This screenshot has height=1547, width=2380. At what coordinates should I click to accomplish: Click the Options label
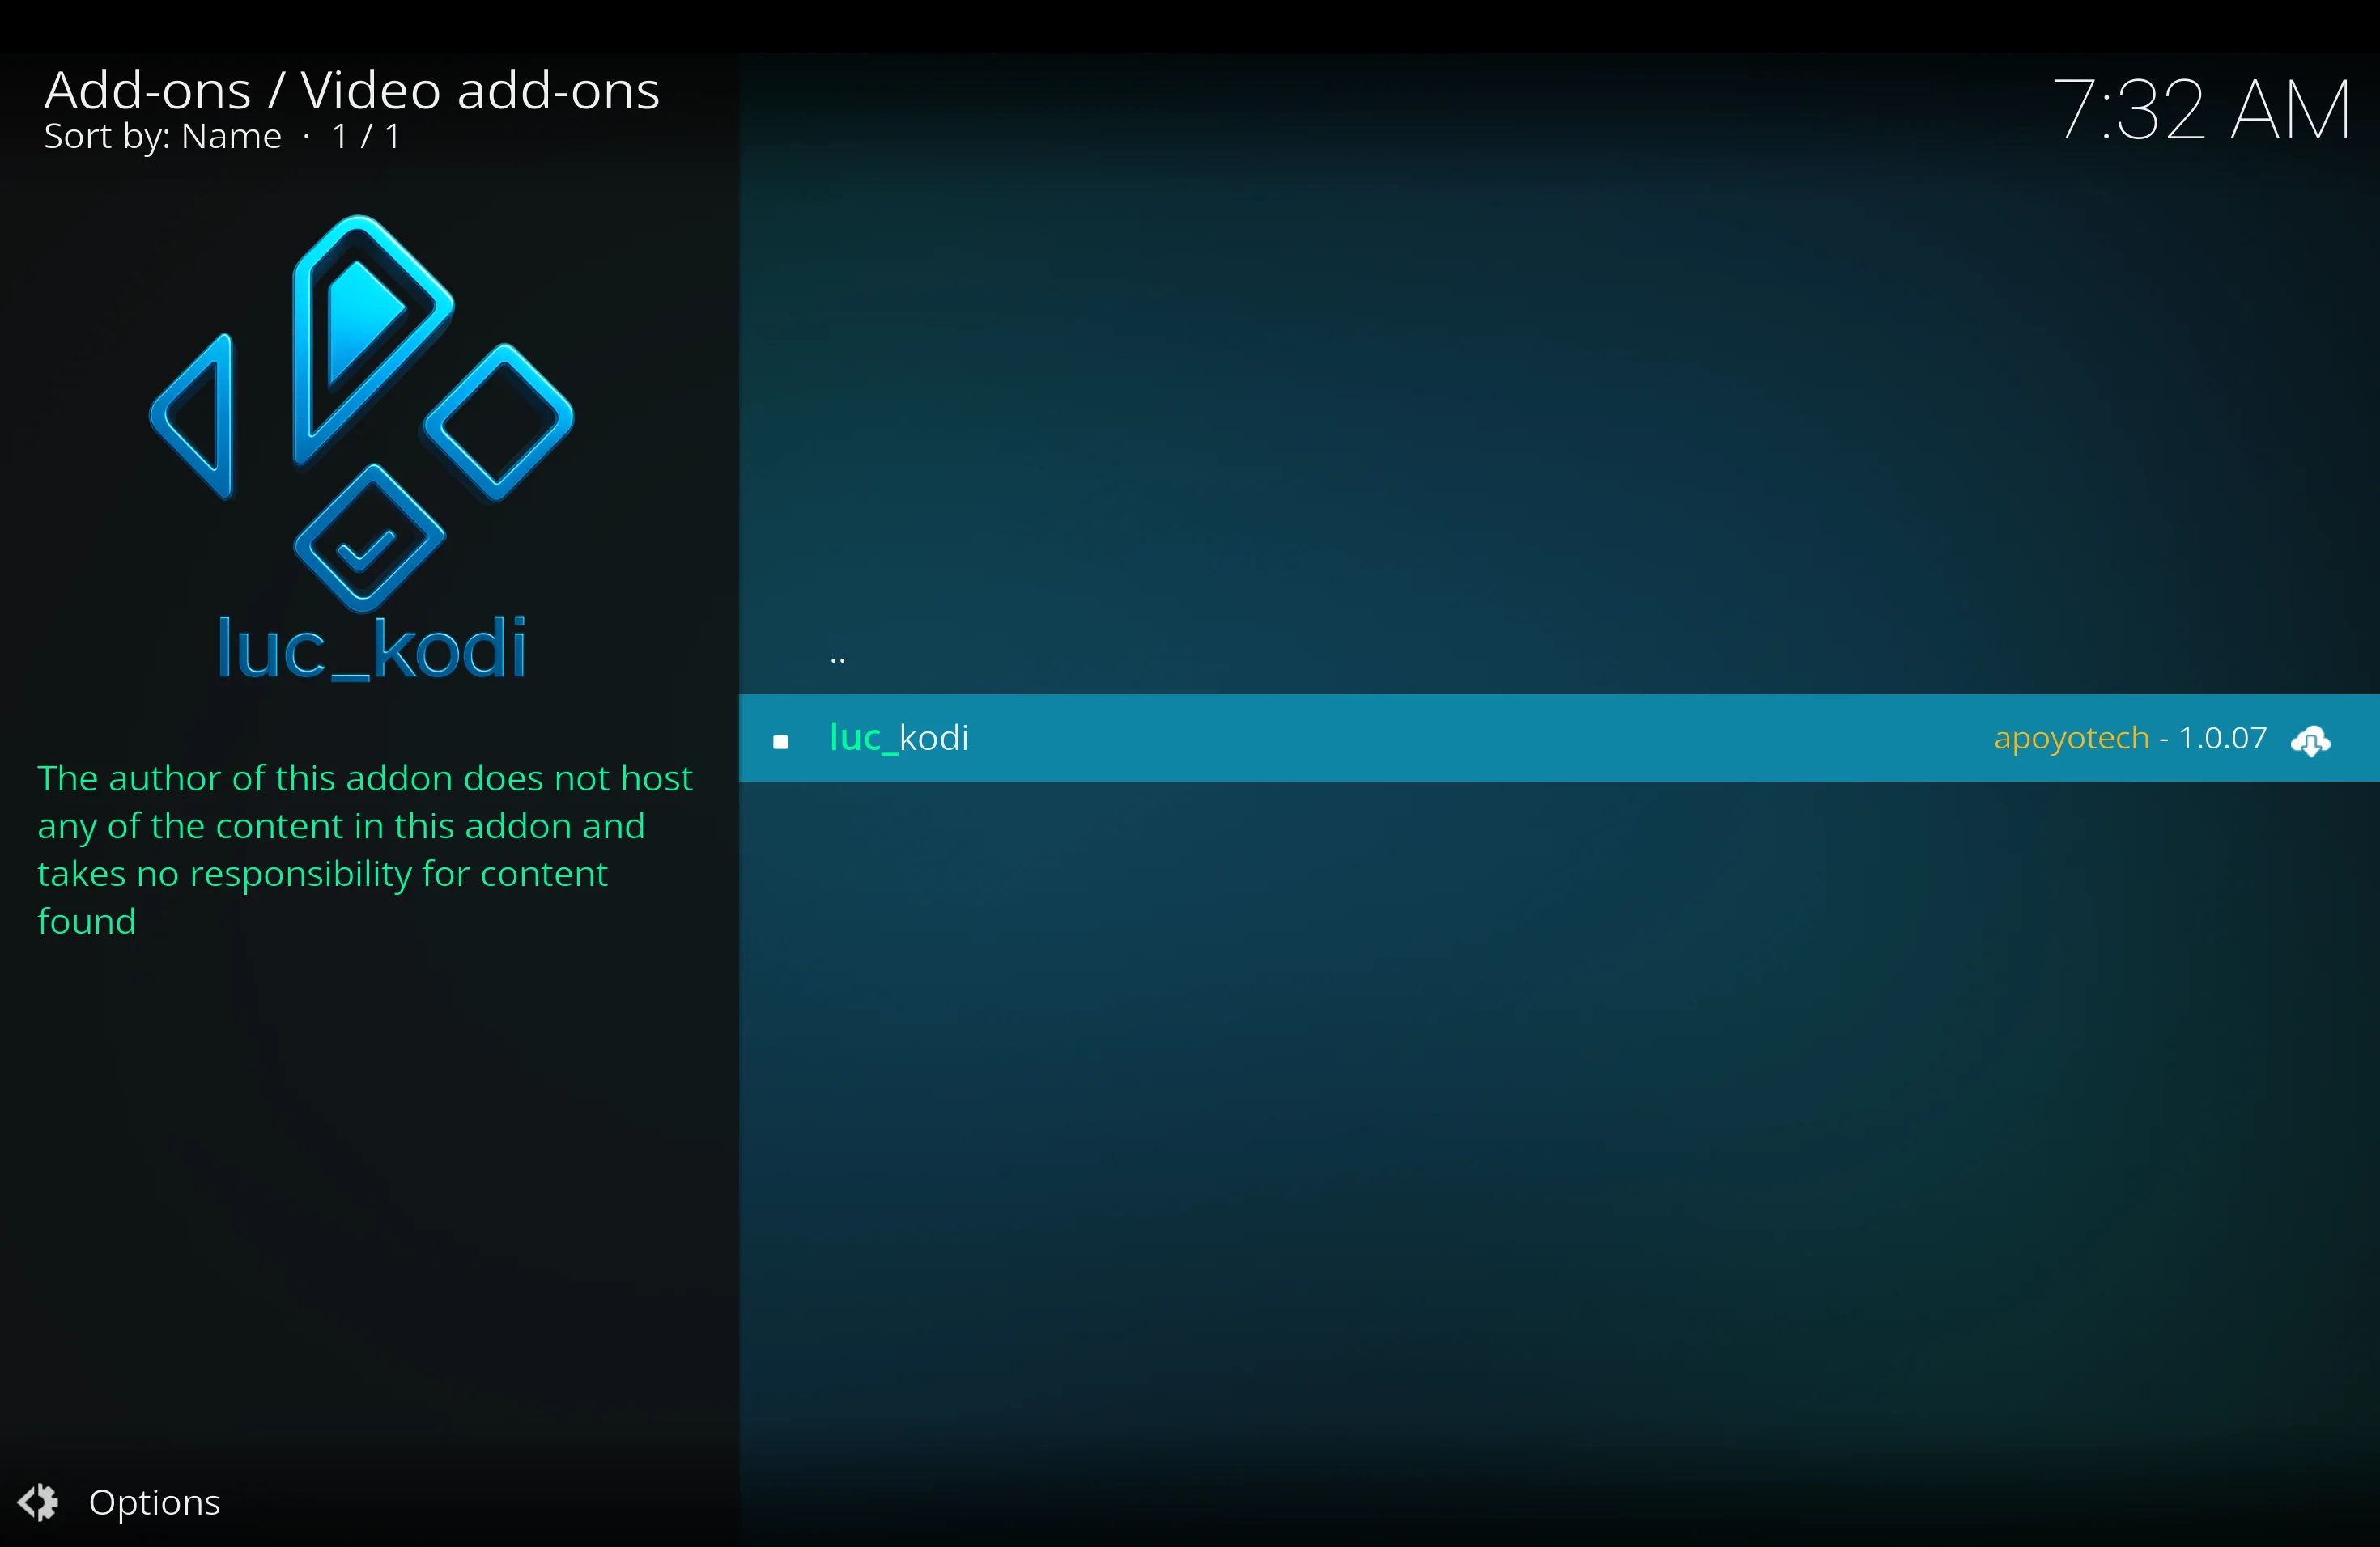[154, 1503]
